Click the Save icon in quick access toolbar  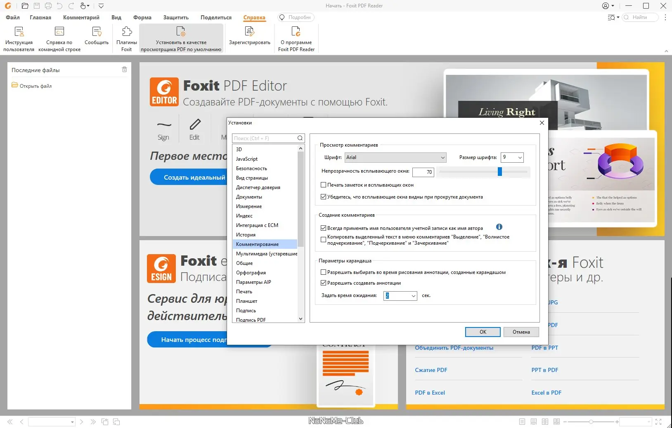click(37, 6)
